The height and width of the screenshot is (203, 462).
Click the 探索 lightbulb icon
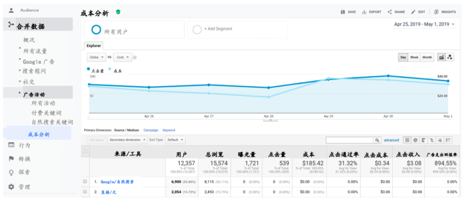click(x=11, y=173)
